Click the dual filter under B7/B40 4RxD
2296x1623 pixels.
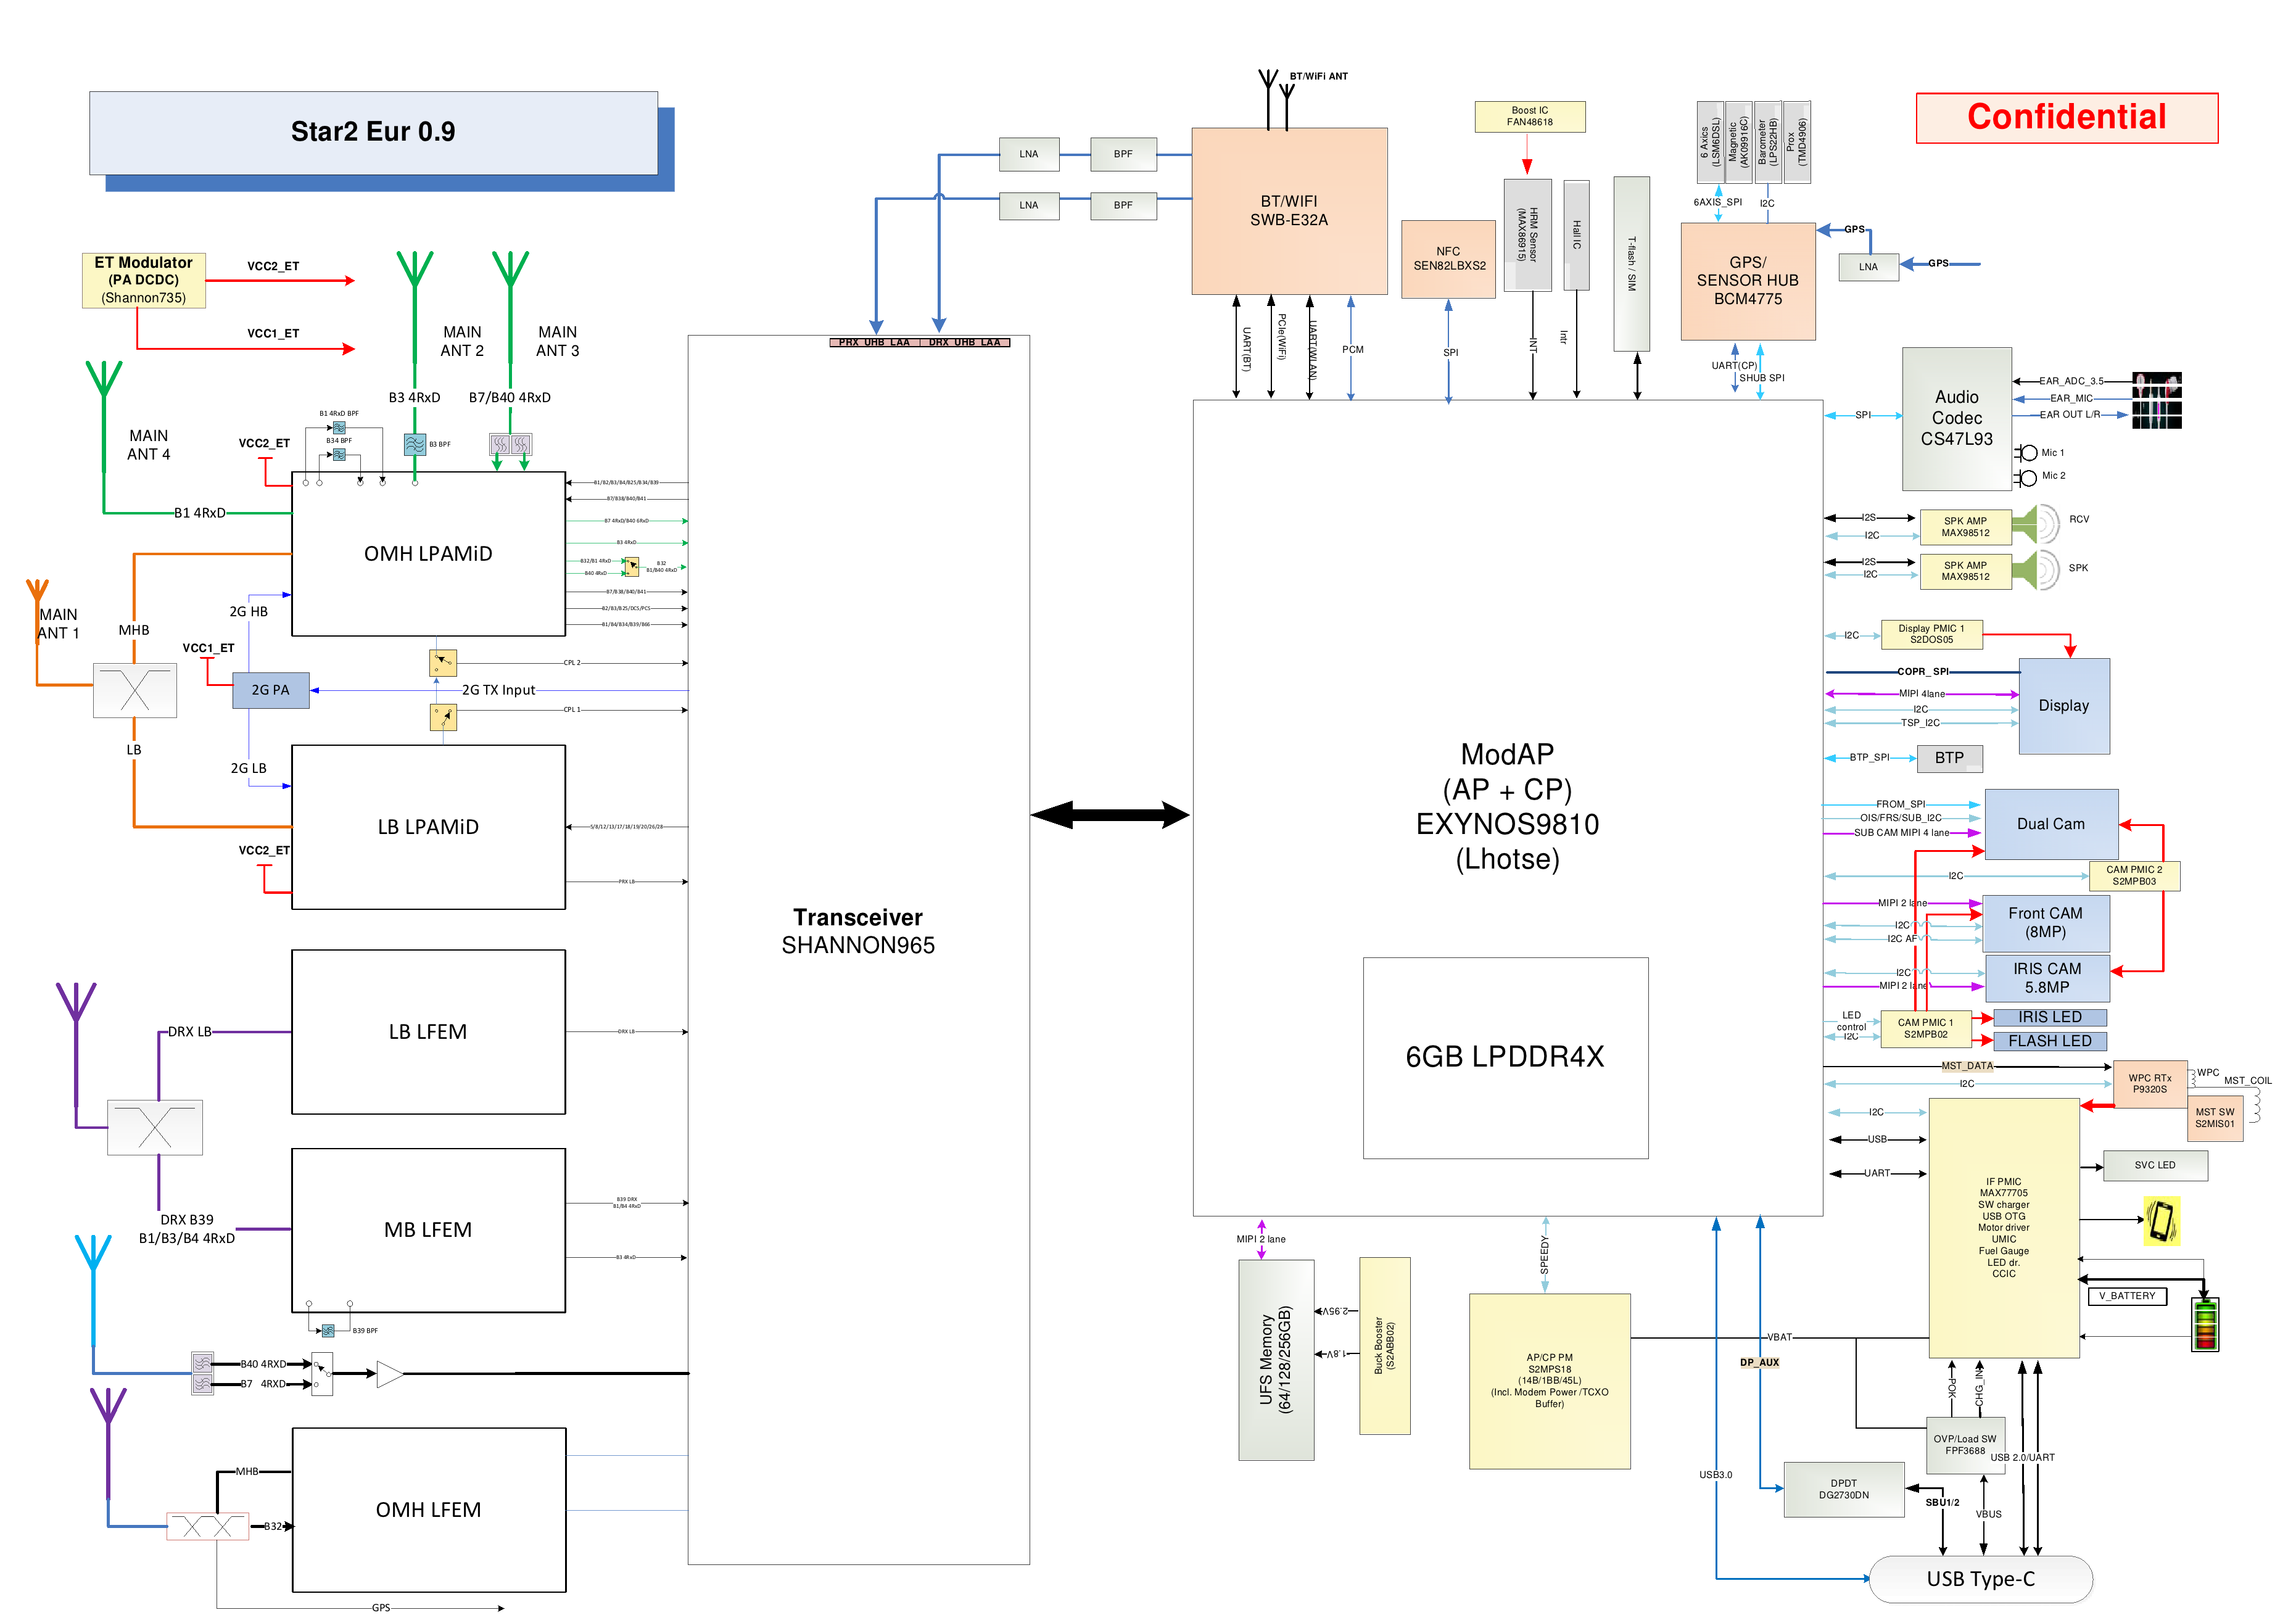click(510, 444)
